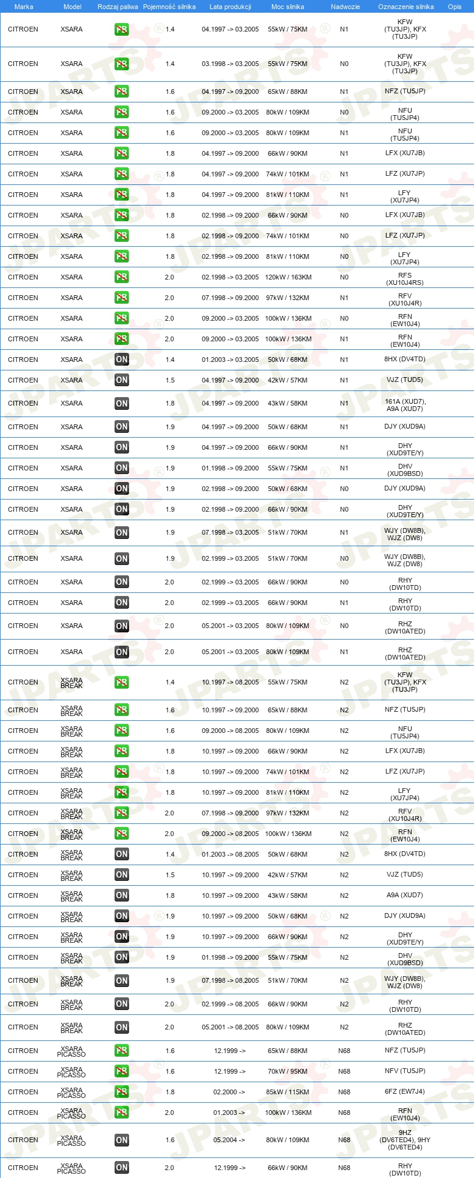Viewport: 474px width, 1178px height.
Task: Click the Opis column header
Action: (455, 7)
